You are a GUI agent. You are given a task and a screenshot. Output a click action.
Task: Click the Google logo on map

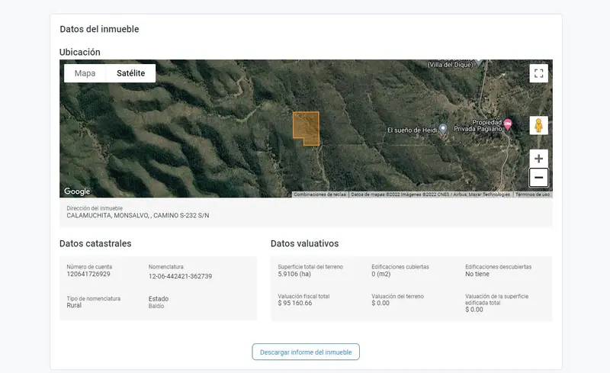77,191
